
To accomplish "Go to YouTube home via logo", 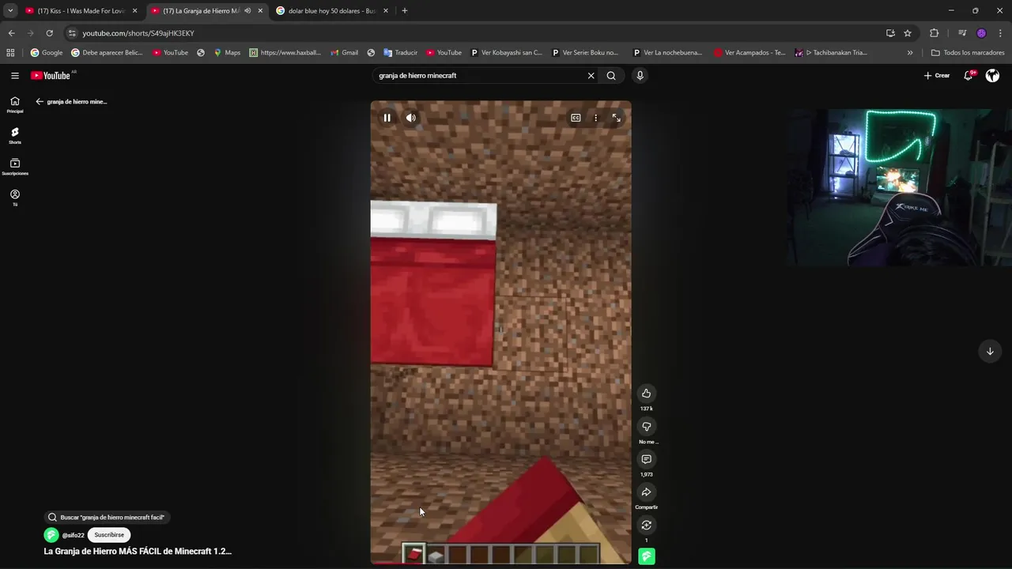I will pyautogui.click(x=51, y=76).
